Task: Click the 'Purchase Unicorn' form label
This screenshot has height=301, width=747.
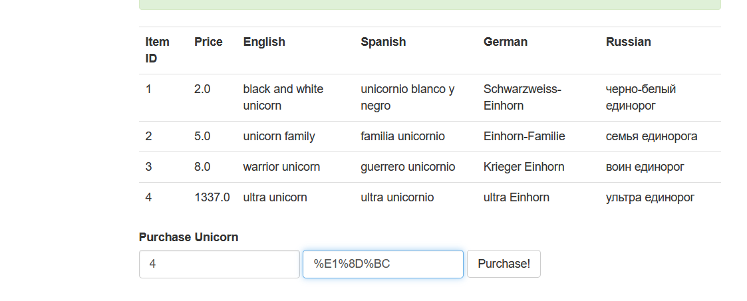Action: pos(188,237)
